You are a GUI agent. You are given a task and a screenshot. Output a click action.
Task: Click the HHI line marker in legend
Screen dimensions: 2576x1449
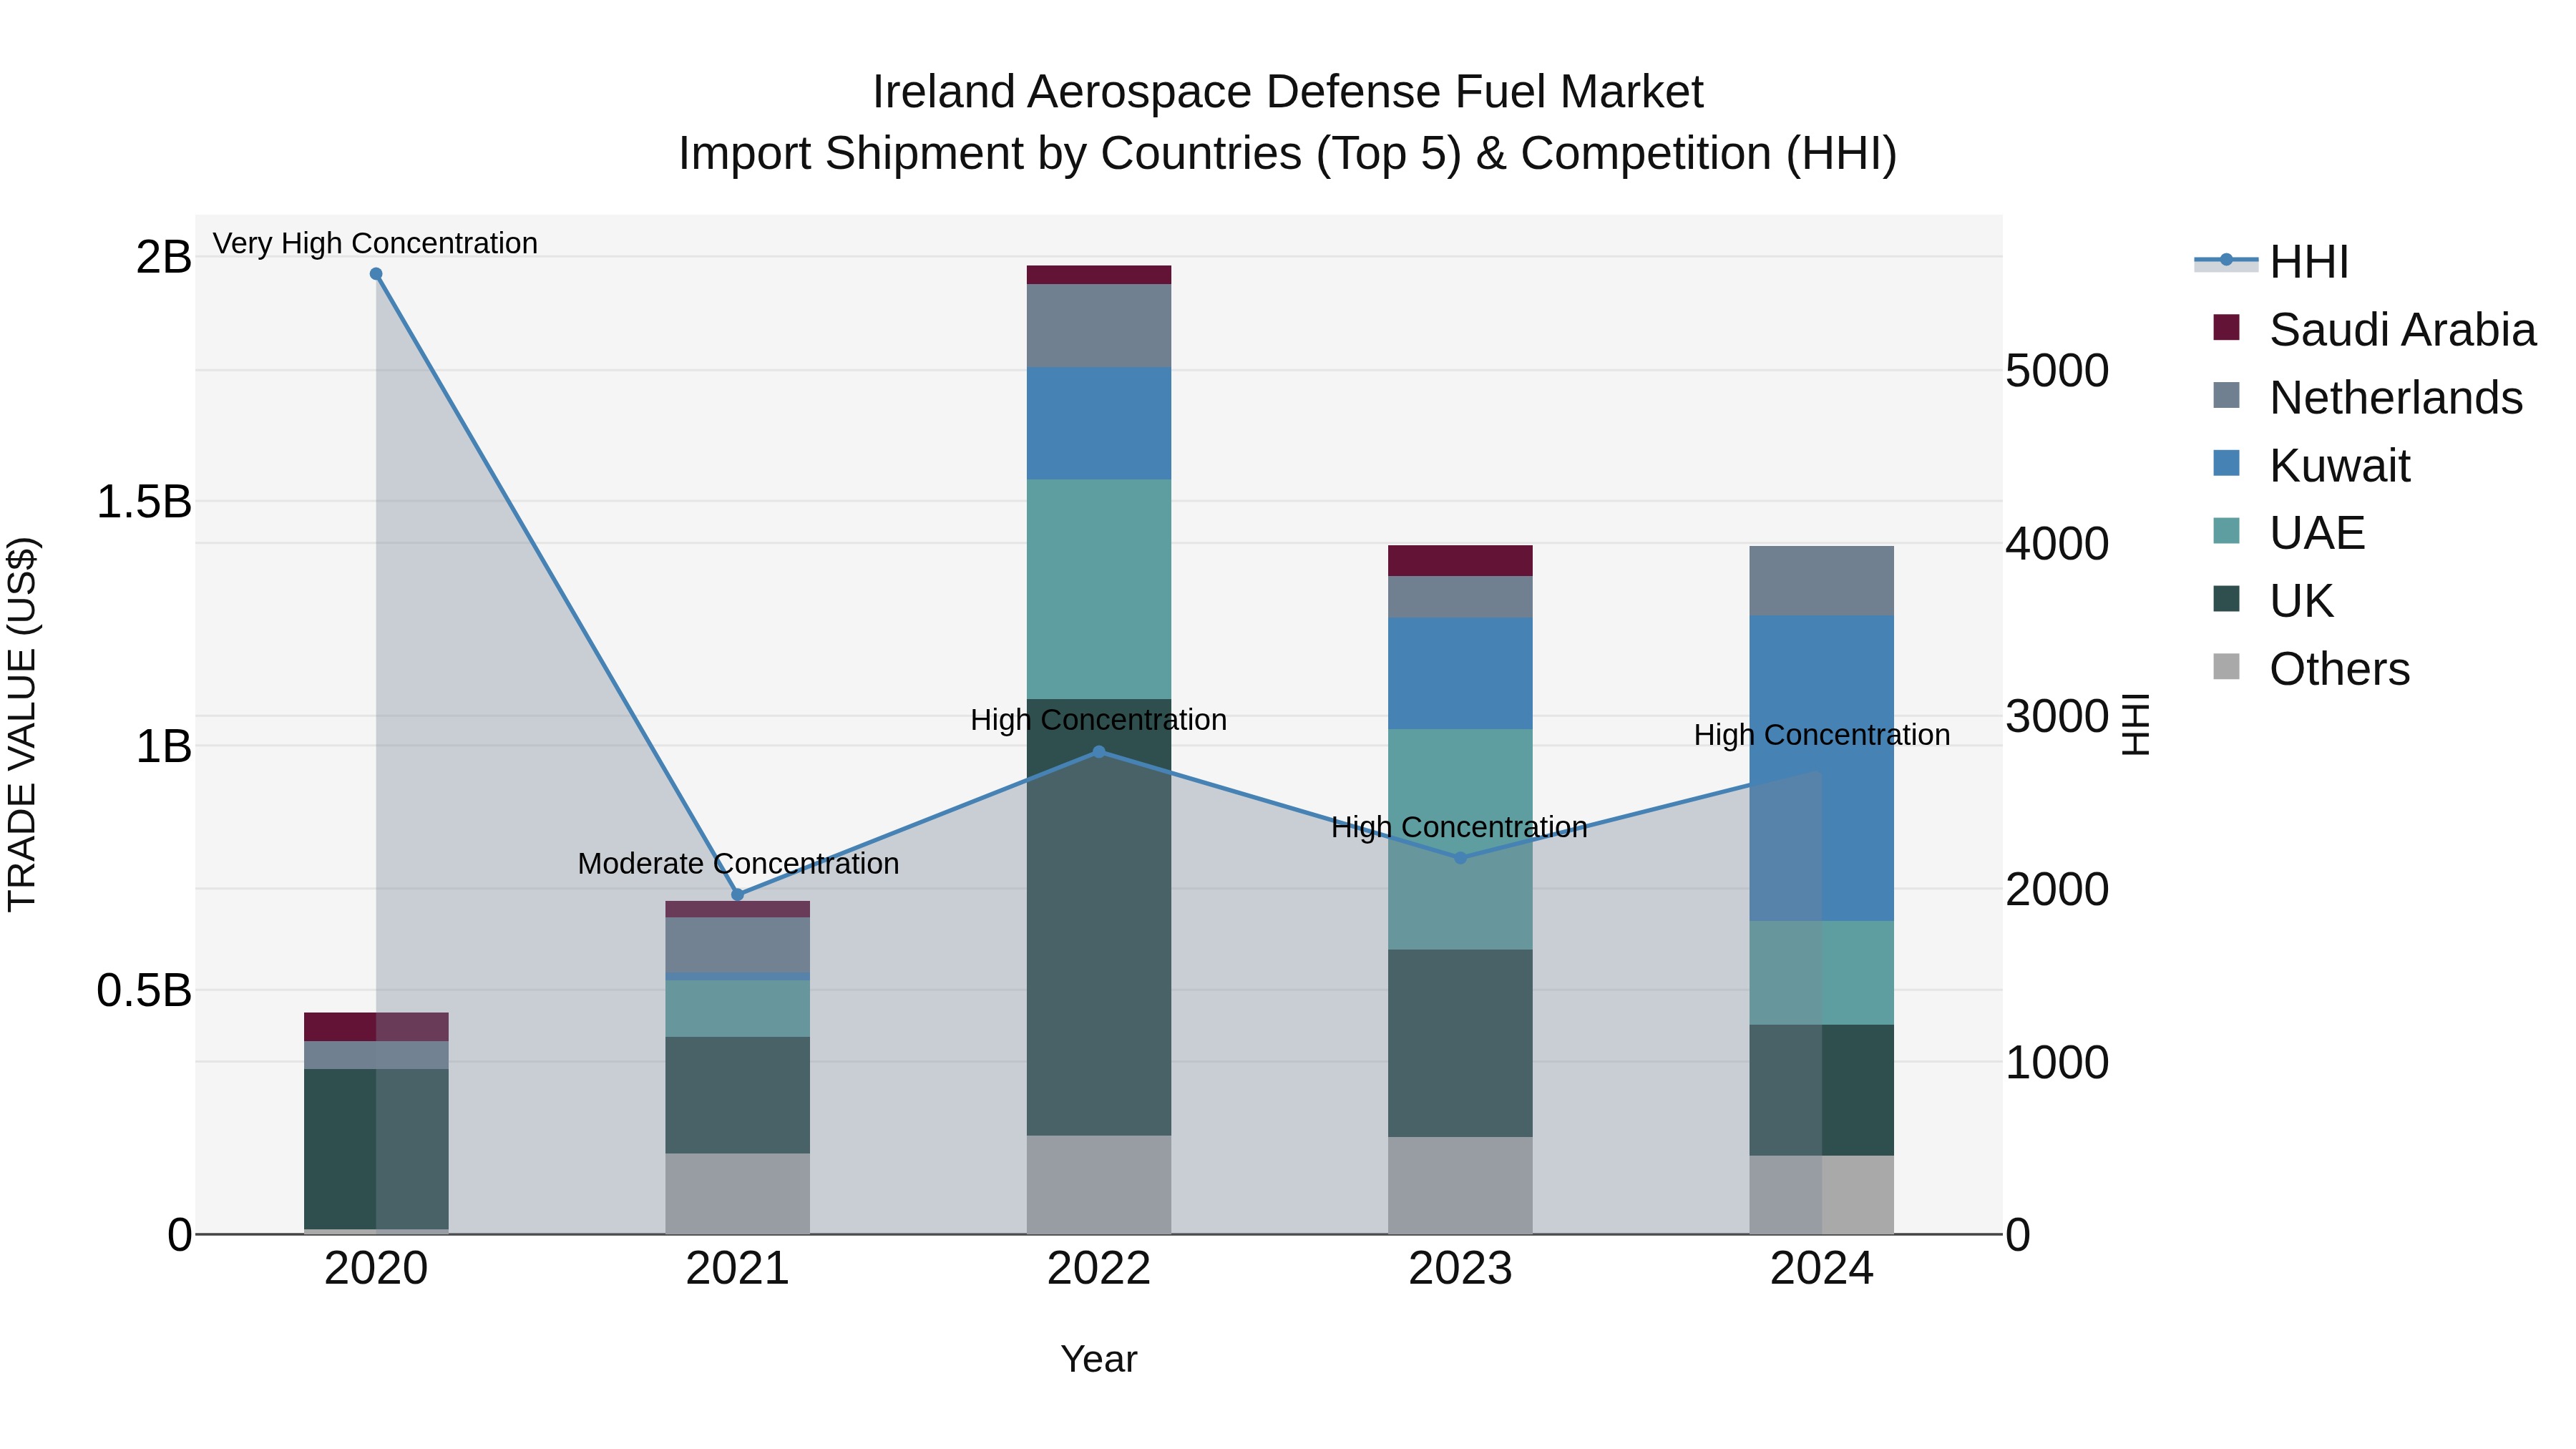2226,260
